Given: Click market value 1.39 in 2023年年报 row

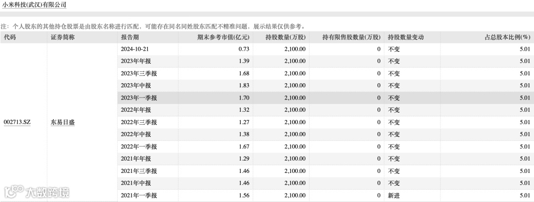Looking at the screenshot, I should pyautogui.click(x=244, y=62).
